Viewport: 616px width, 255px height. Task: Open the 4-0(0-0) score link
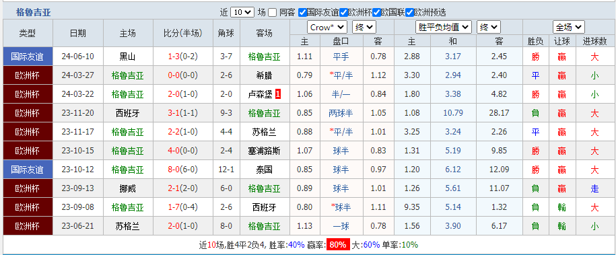[x=182, y=151]
